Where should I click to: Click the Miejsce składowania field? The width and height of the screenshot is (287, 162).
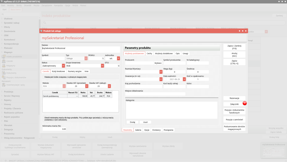[x=155, y=94]
